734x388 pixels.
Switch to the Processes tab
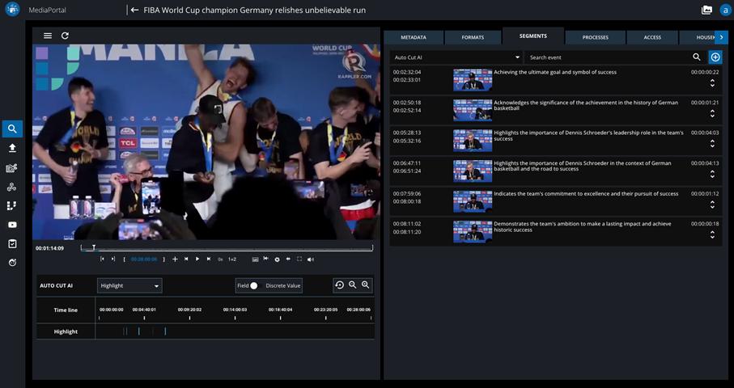pyautogui.click(x=596, y=37)
